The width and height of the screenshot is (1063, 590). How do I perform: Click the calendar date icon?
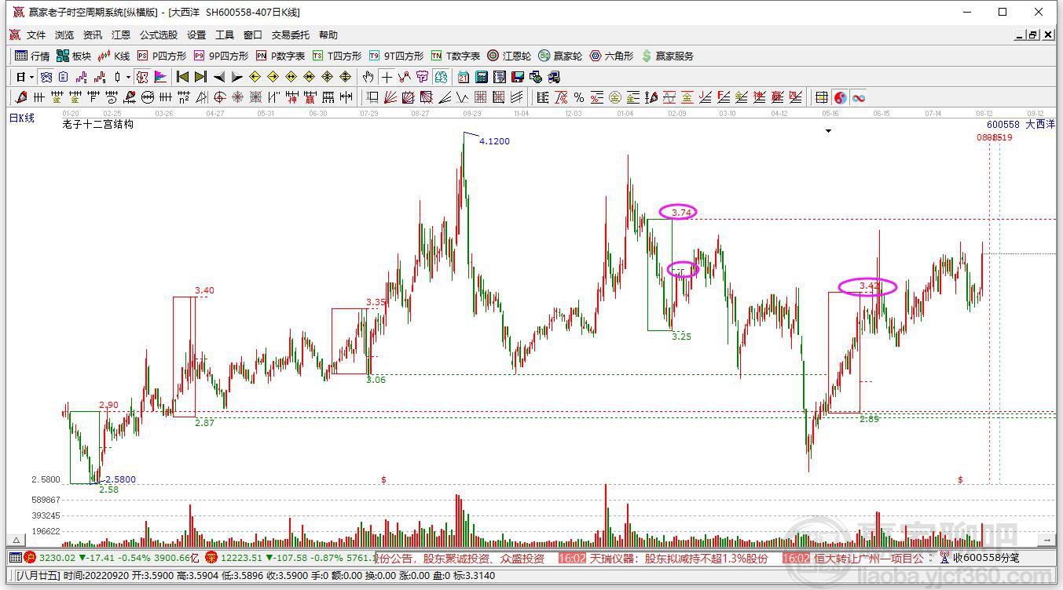coord(464,77)
